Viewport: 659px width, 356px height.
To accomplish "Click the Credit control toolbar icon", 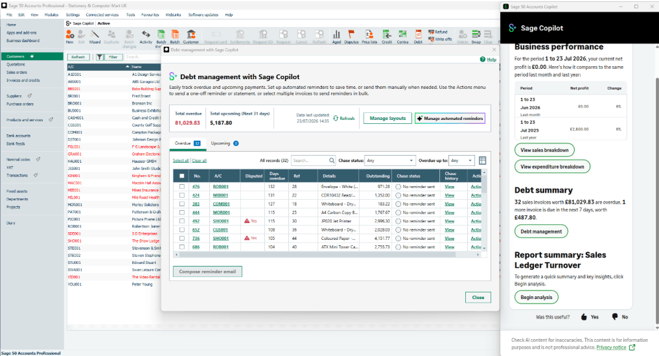I will pyautogui.click(x=387, y=36).
